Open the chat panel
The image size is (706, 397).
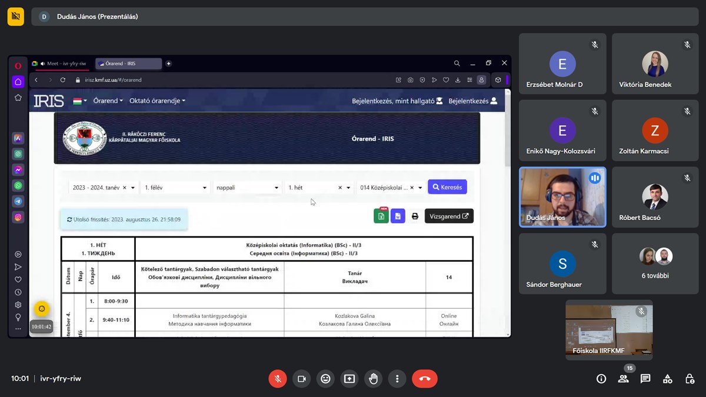pyautogui.click(x=645, y=379)
